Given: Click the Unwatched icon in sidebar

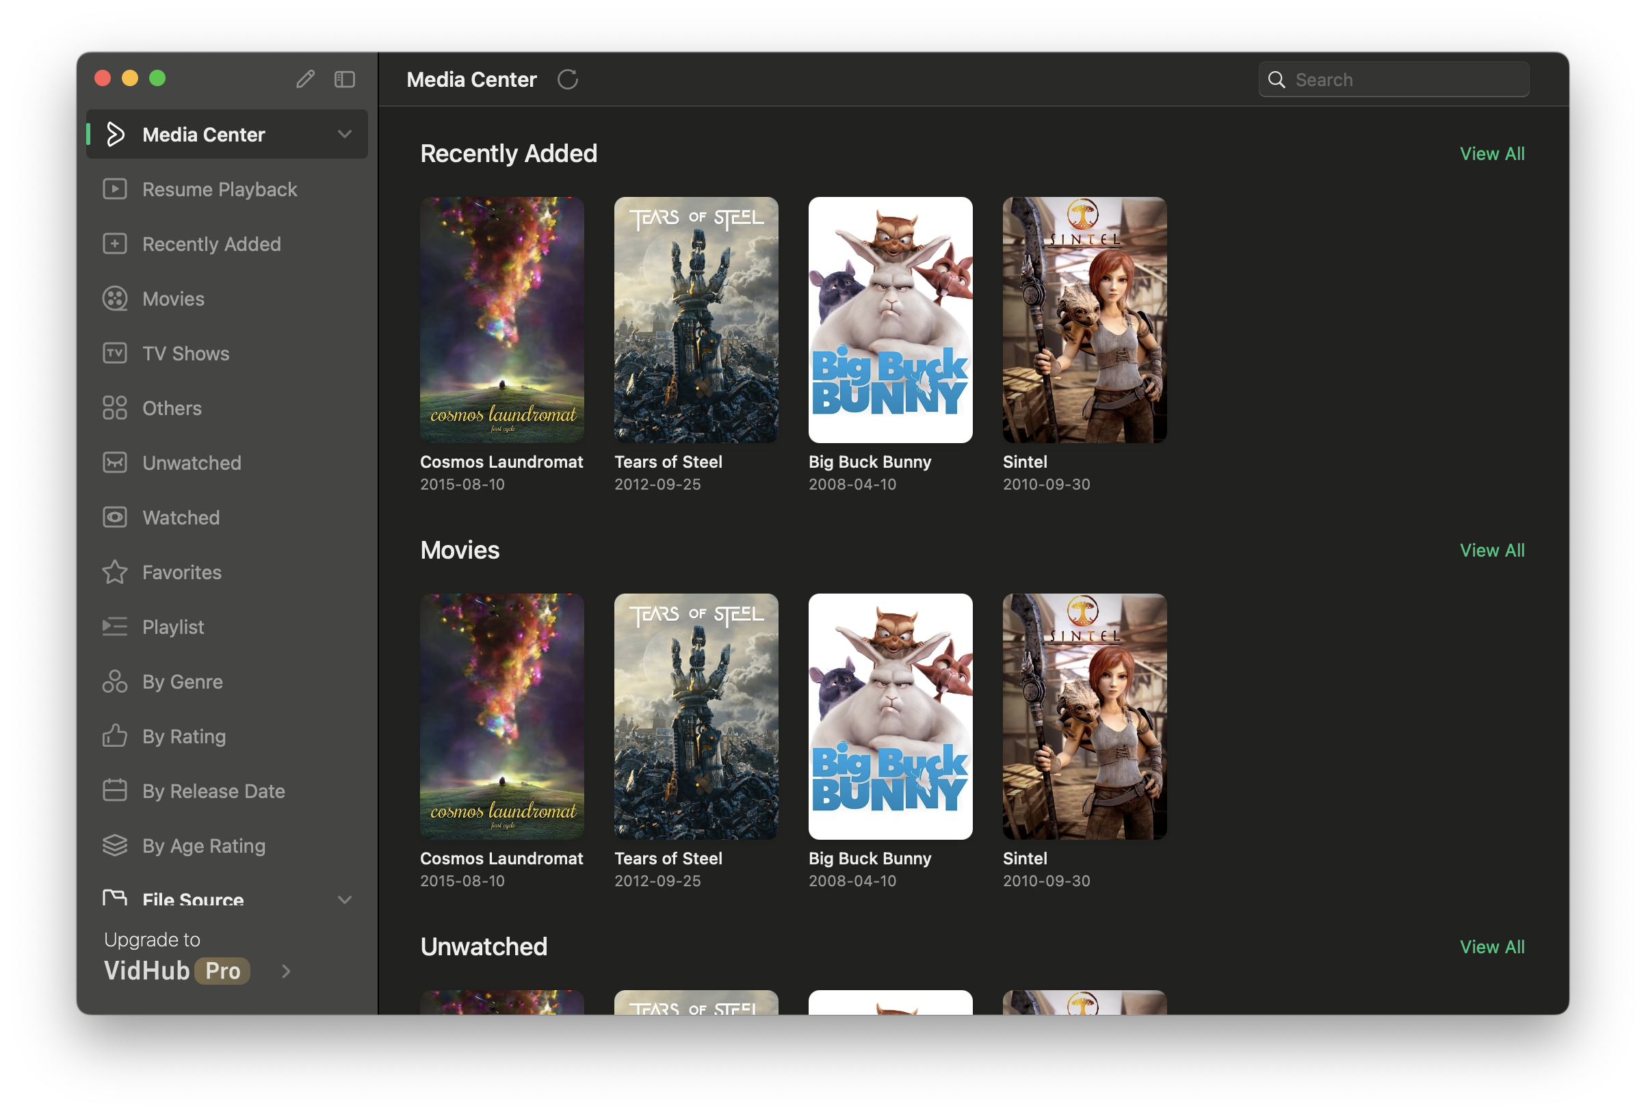Looking at the screenshot, I should pyautogui.click(x=115, y=462).
